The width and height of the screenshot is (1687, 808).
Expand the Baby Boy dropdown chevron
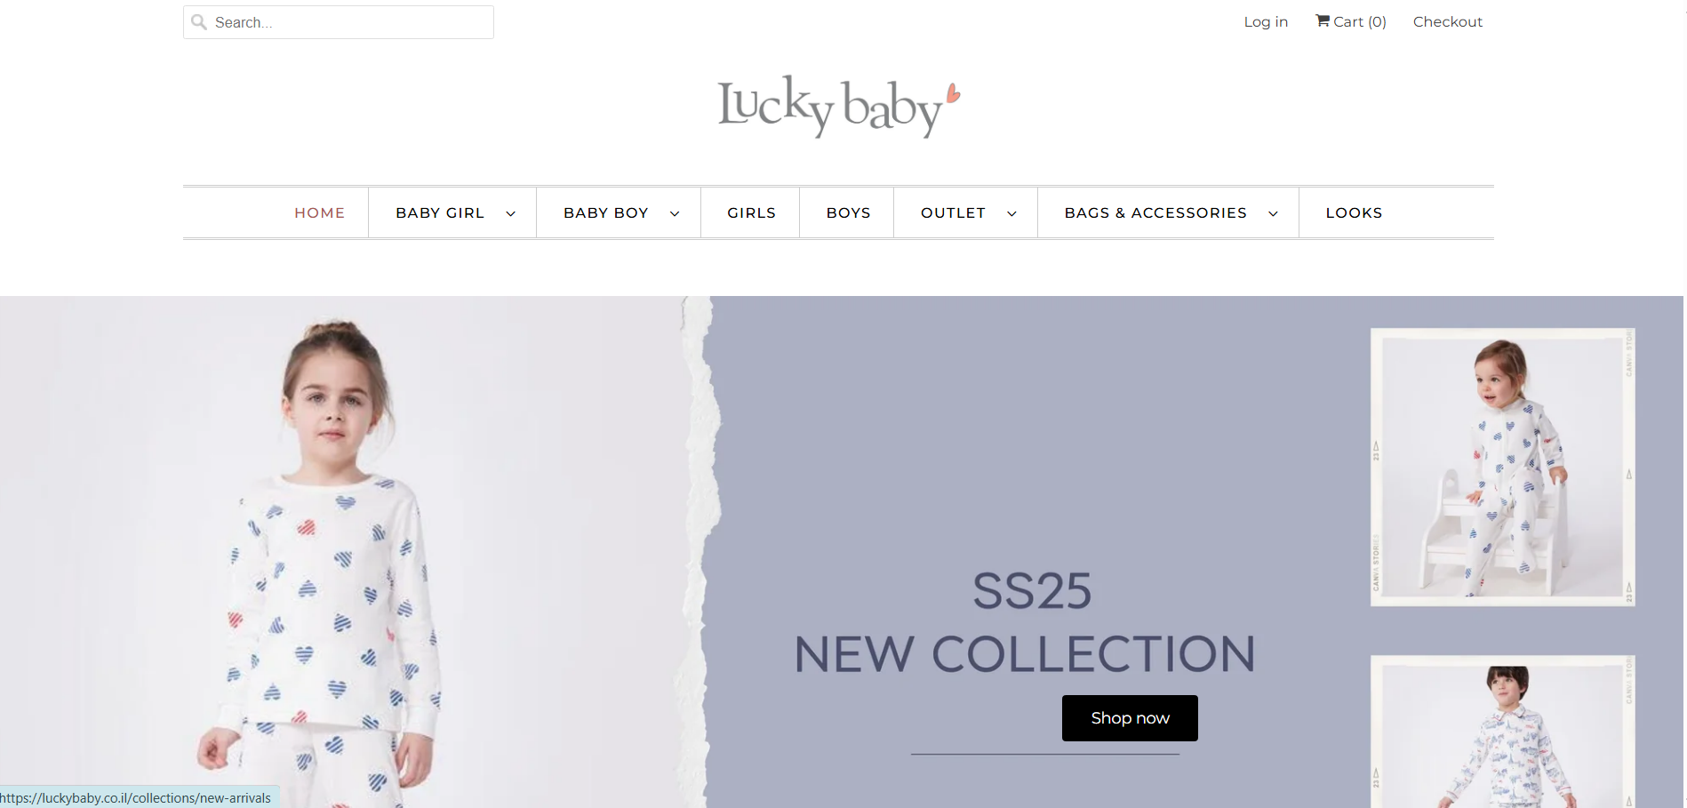675,213
